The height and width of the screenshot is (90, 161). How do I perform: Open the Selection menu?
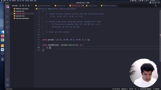pyautogui.click(x=14, y=0)
